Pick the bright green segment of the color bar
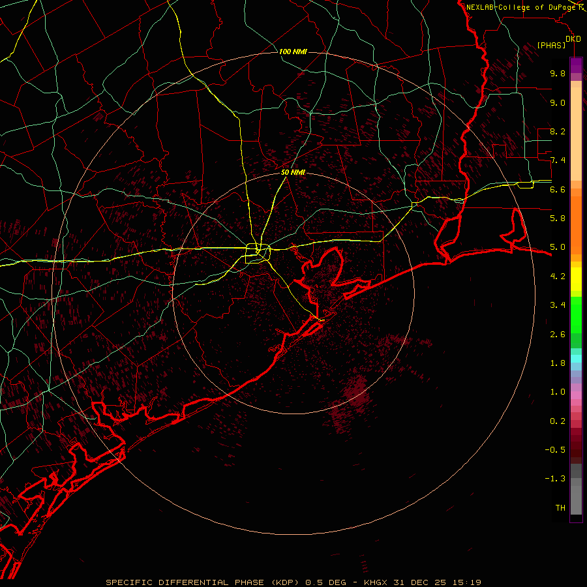 pyautogui.click(x=576, y=315)
